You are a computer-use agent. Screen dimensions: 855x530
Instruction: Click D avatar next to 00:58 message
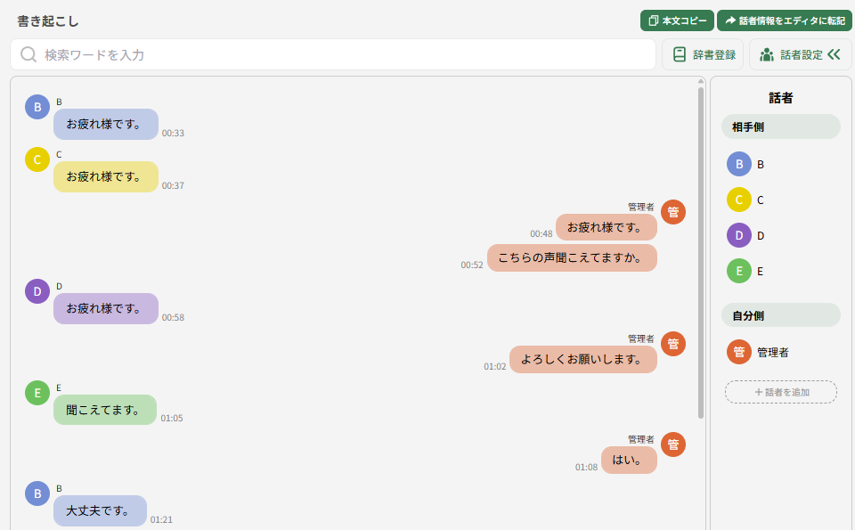(x=37, y=291)
